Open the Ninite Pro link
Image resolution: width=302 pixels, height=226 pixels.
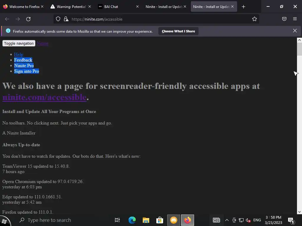pos(24,66)
